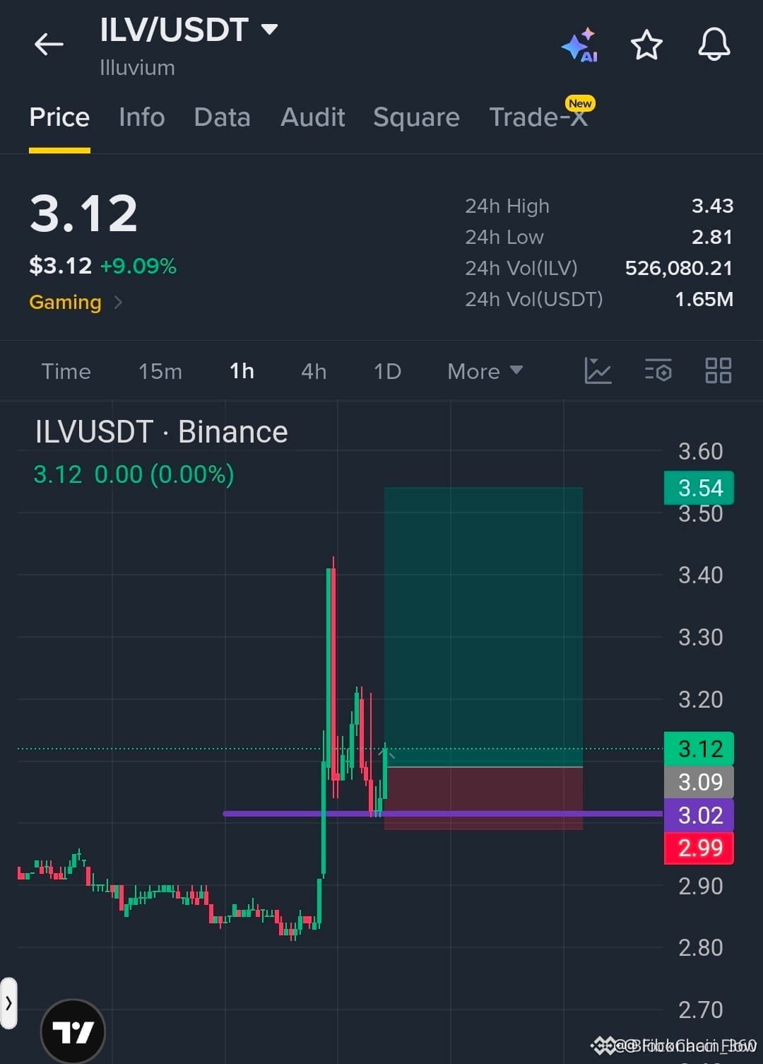Tap the 24h Vol(USDT) value 1.65M
Screen dimensions: 763x1064
pos(704,299)
